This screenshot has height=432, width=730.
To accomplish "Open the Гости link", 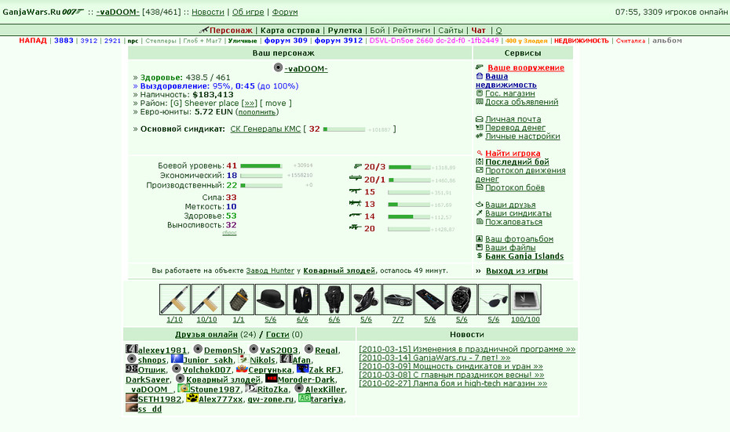I will coord(277,334).
